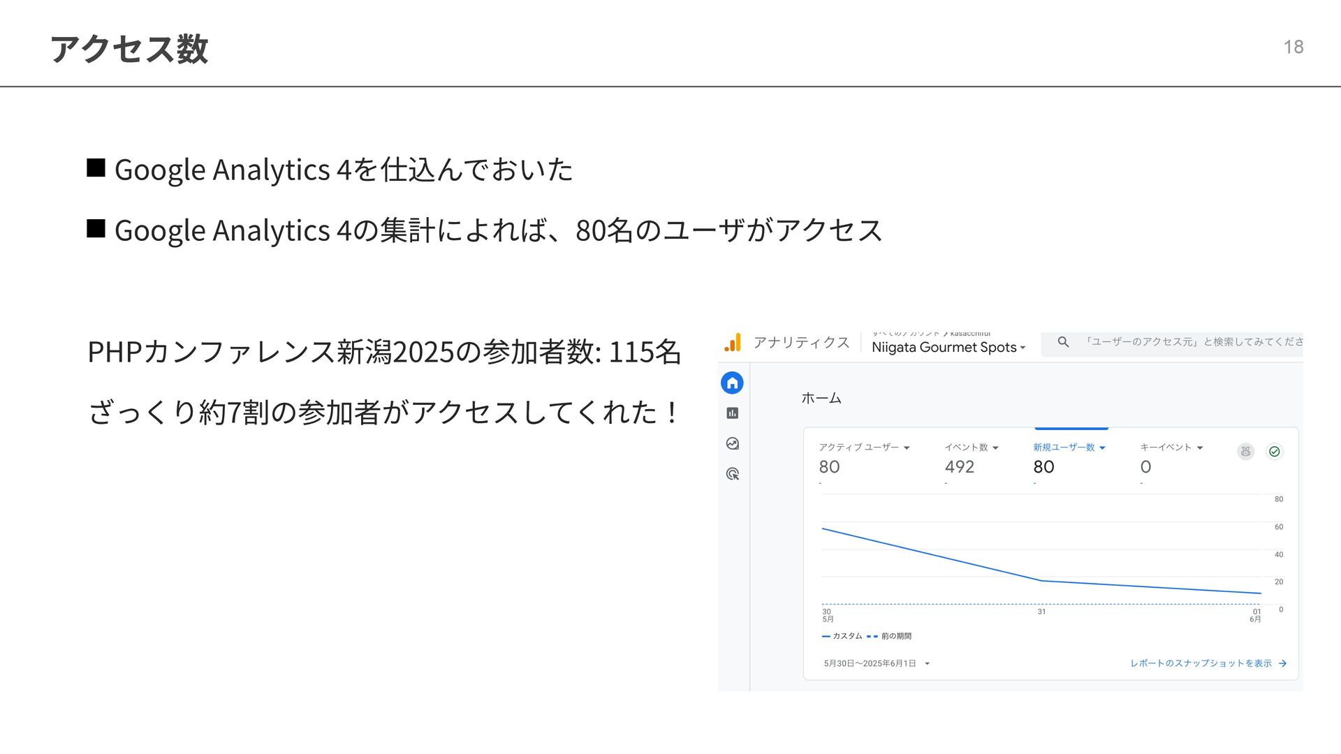Screen dimensions: 1341x754
Task: Expand the アクティブ ユーザー metric dropdown
Action: (x=907, y=448)
